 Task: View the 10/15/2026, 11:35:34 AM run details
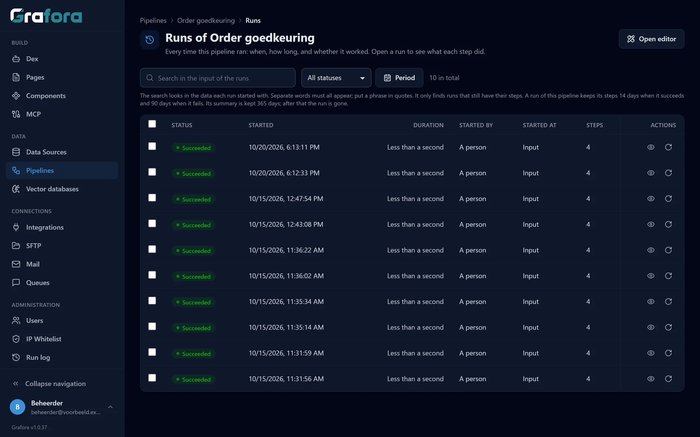(x=651, y=302)
